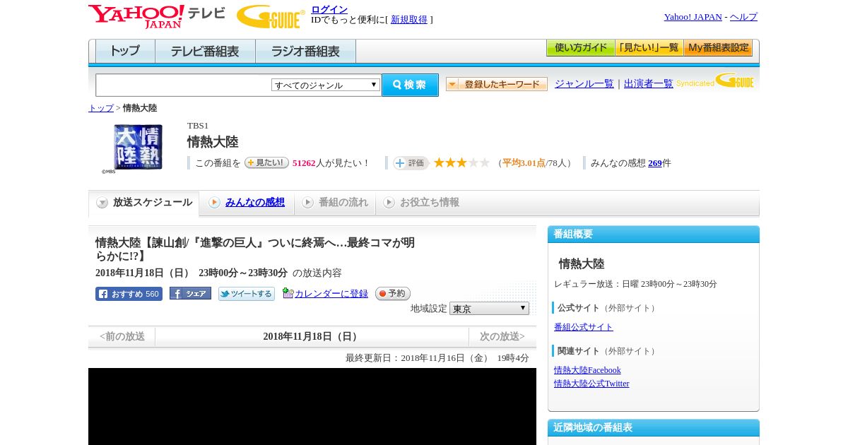Open the 情熱大陸公式Twitter link
848x445 pixels.
(591, 384)
